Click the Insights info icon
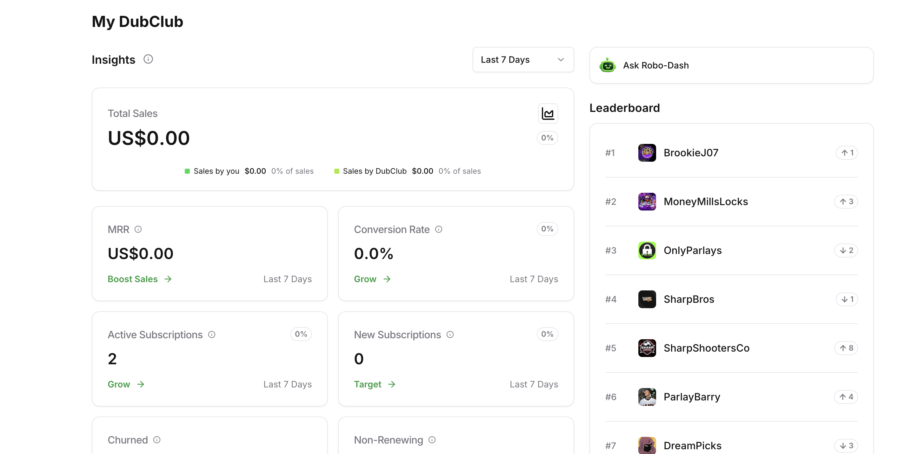 click(x=148, y=59)
